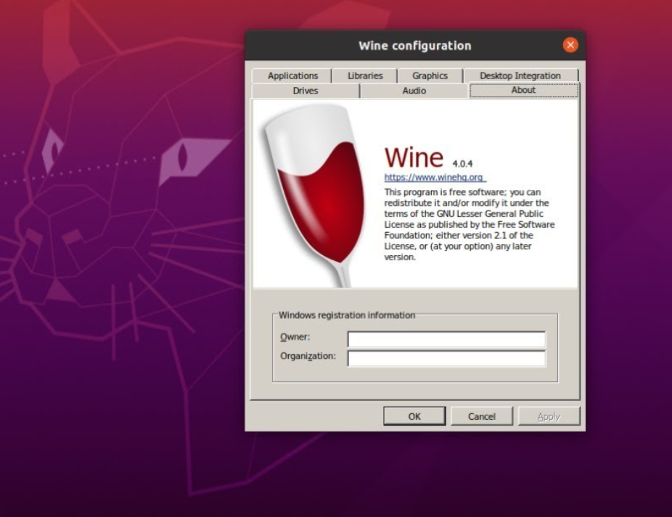Image resolution: width=672 pixels, height=517 pixels.
Task: Click the large Wine heading text
Action: pyautogui.click(x=414, y=157)
